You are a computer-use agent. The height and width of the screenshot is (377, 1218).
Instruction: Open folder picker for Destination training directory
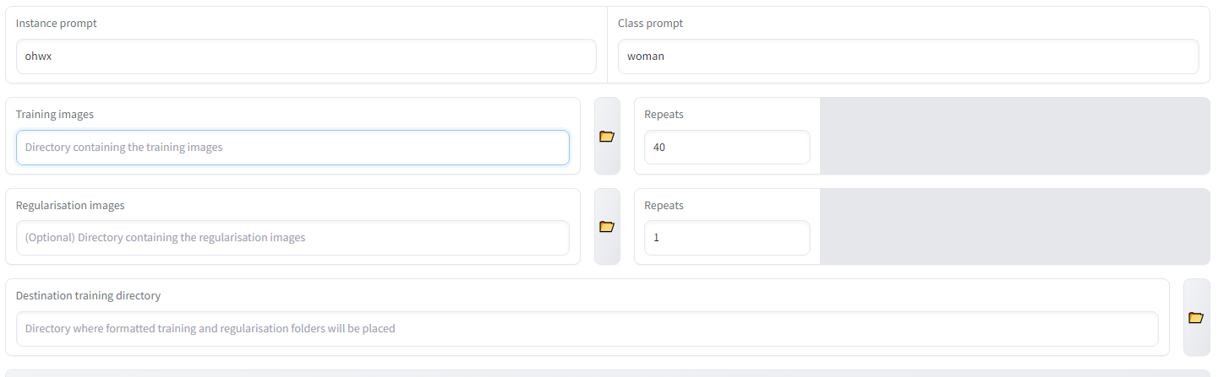[x=1196, y=317]
